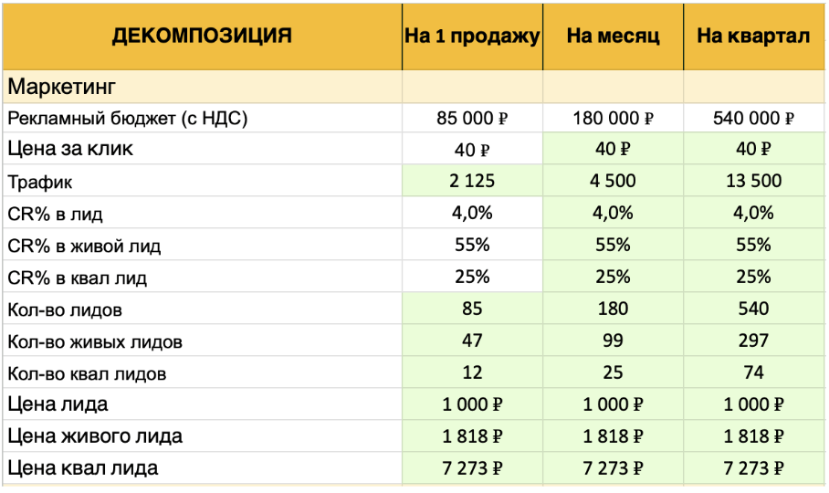Click the live leads cell showing 297
The width and height of the screenshot is (829, 493).
(x=753, y=341)
